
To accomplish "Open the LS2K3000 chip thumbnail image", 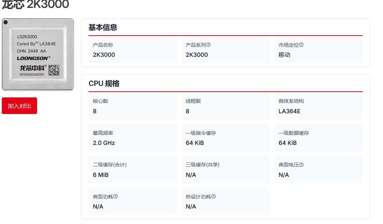I will coord(37,54).
